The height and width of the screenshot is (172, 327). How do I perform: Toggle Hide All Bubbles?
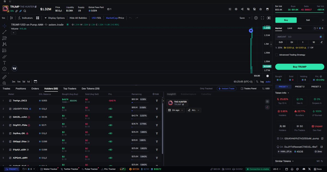(x=78, y=18)
